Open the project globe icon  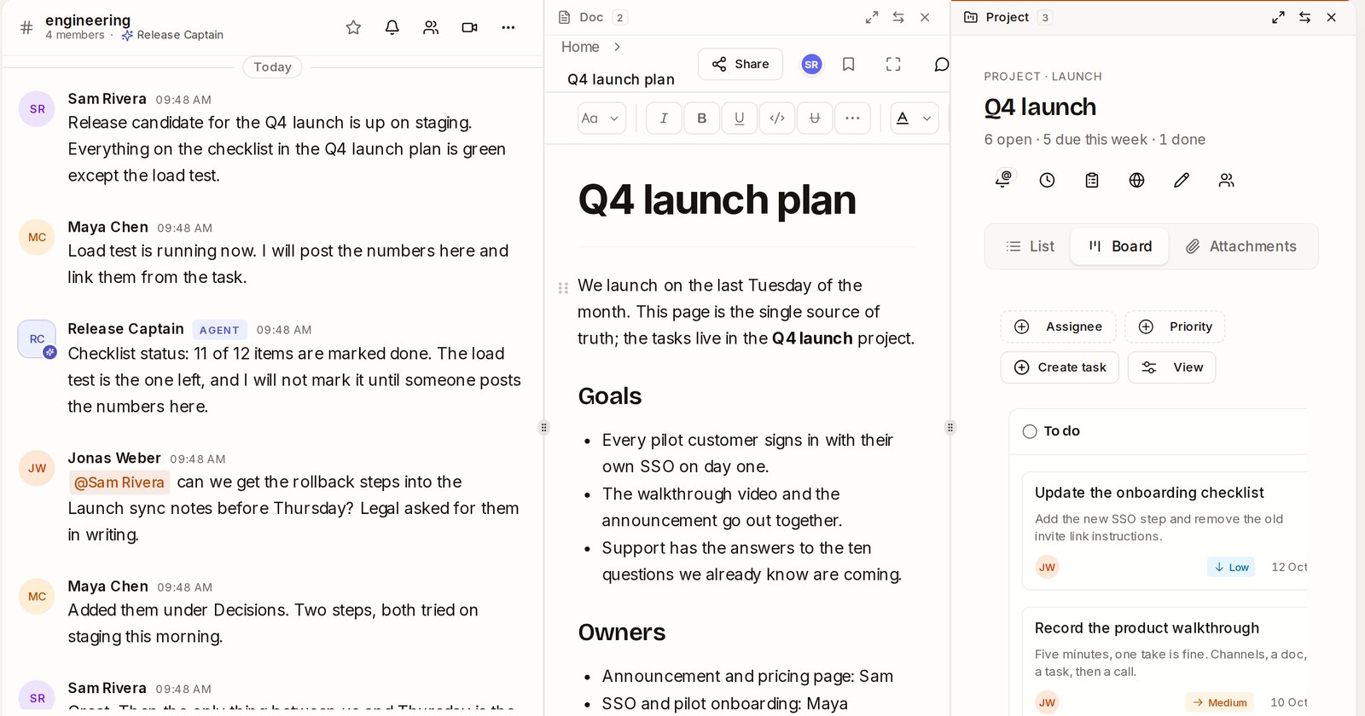(x=1136, y=180)
